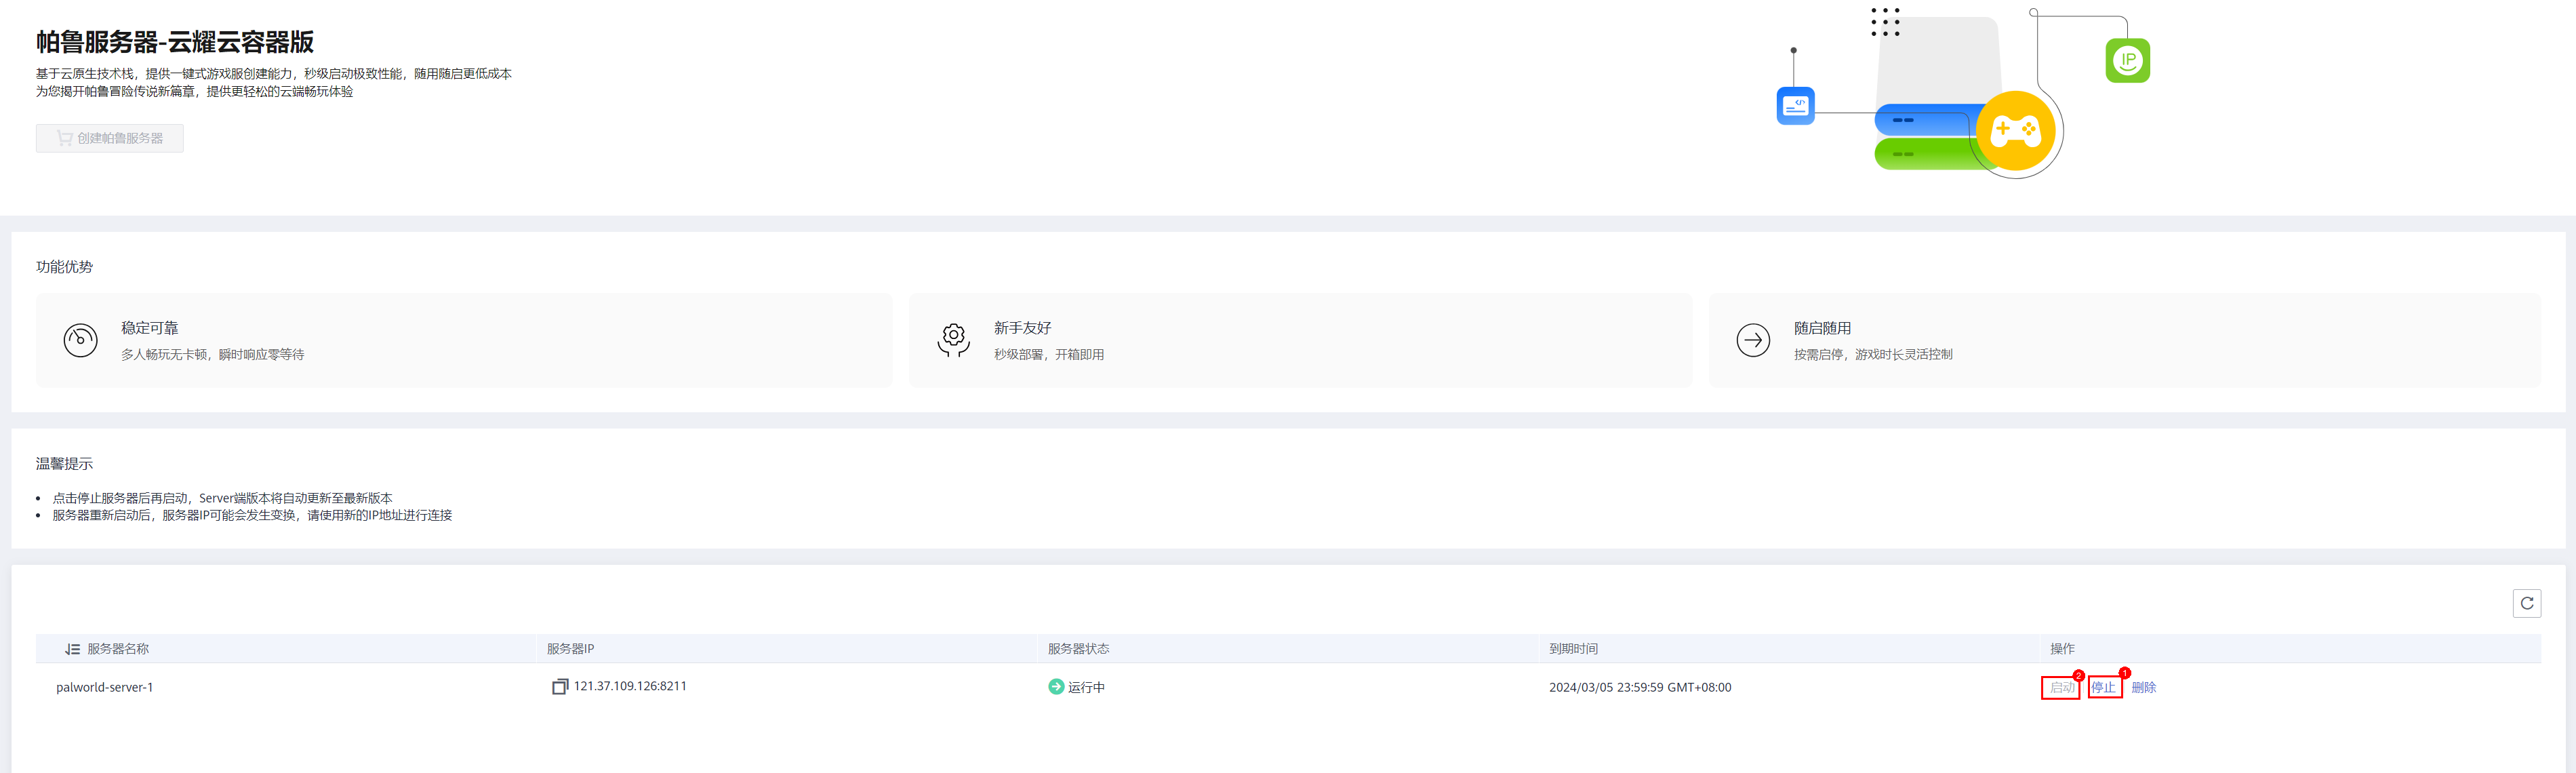Click the 启动 link to start server
Image resolution: width=2576 pixels, height=773 pixels.
pyautogui.click(x=2061, y=687)
